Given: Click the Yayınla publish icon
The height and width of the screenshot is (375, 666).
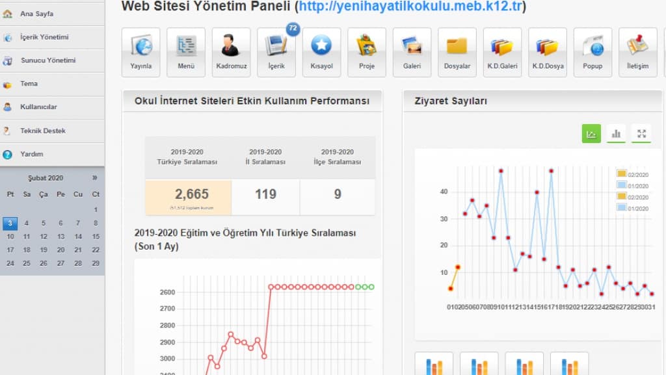Looking at the screenshot, I should click(140, 51).
